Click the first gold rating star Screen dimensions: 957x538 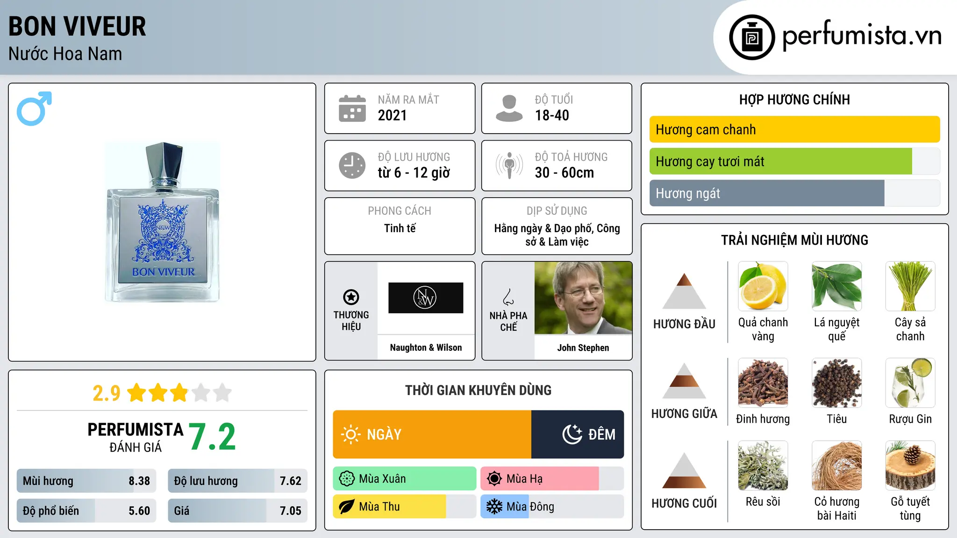[137, 393]
